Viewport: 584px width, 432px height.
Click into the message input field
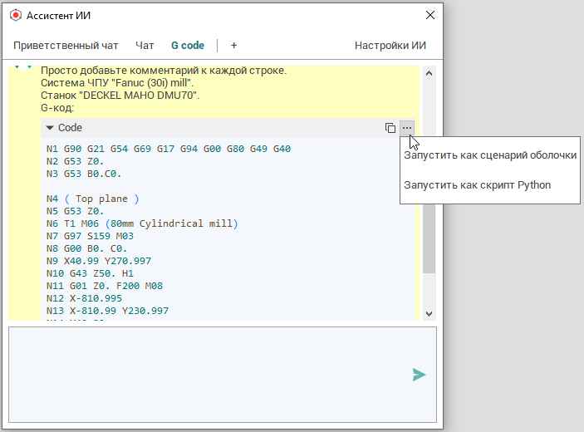point(208,374)
